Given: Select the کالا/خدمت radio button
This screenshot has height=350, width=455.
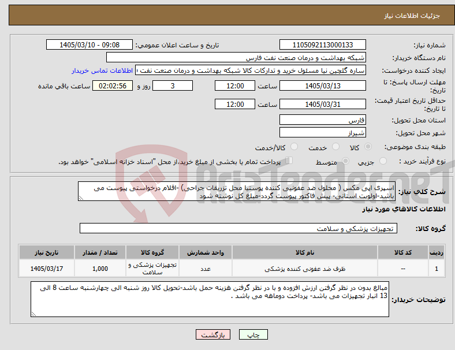Looking at the screenshot, I should [294, 147].
